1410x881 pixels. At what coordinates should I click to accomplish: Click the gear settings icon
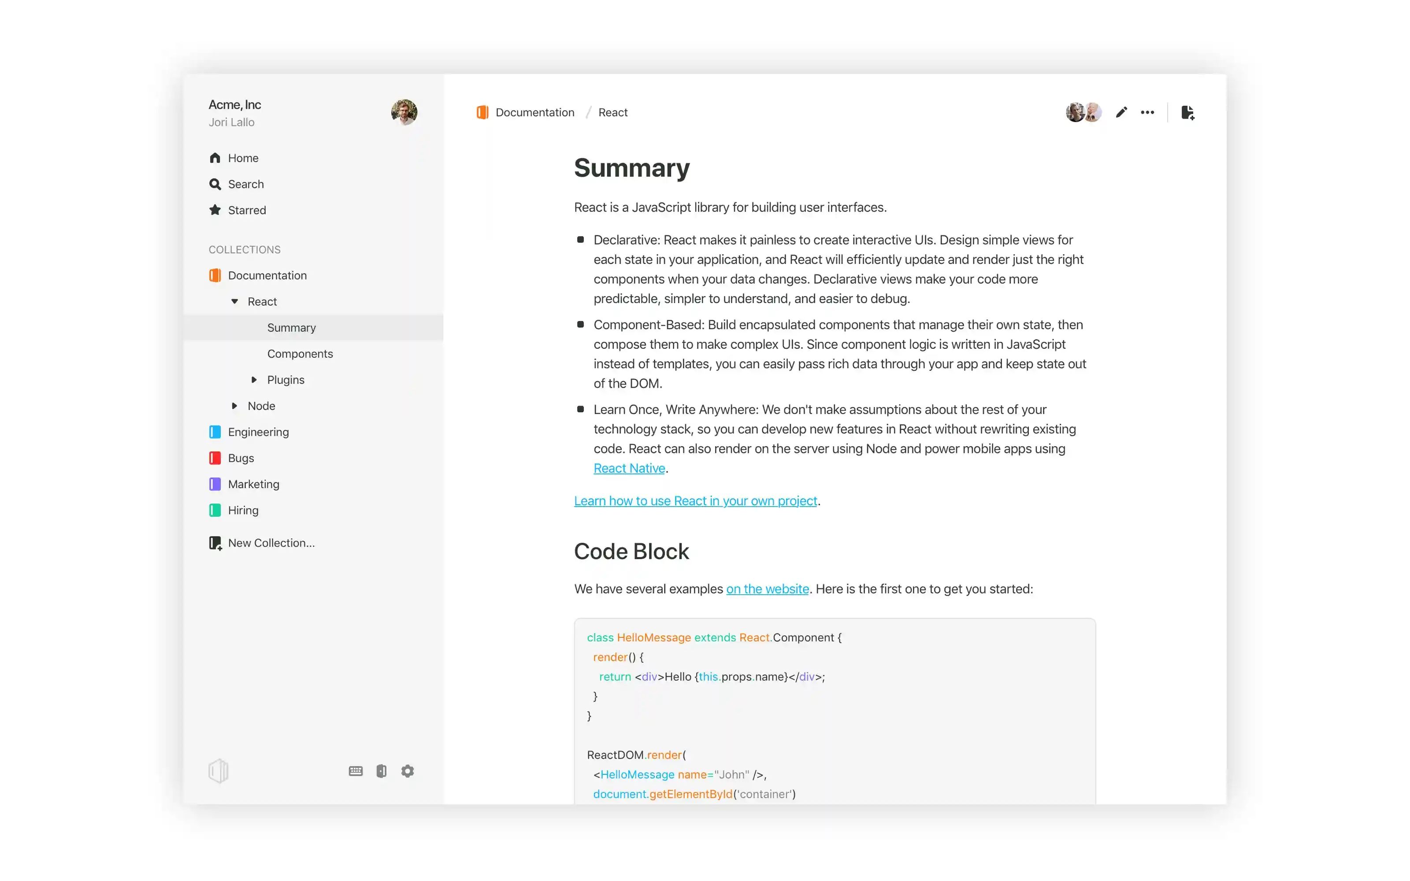click(407, 771)
